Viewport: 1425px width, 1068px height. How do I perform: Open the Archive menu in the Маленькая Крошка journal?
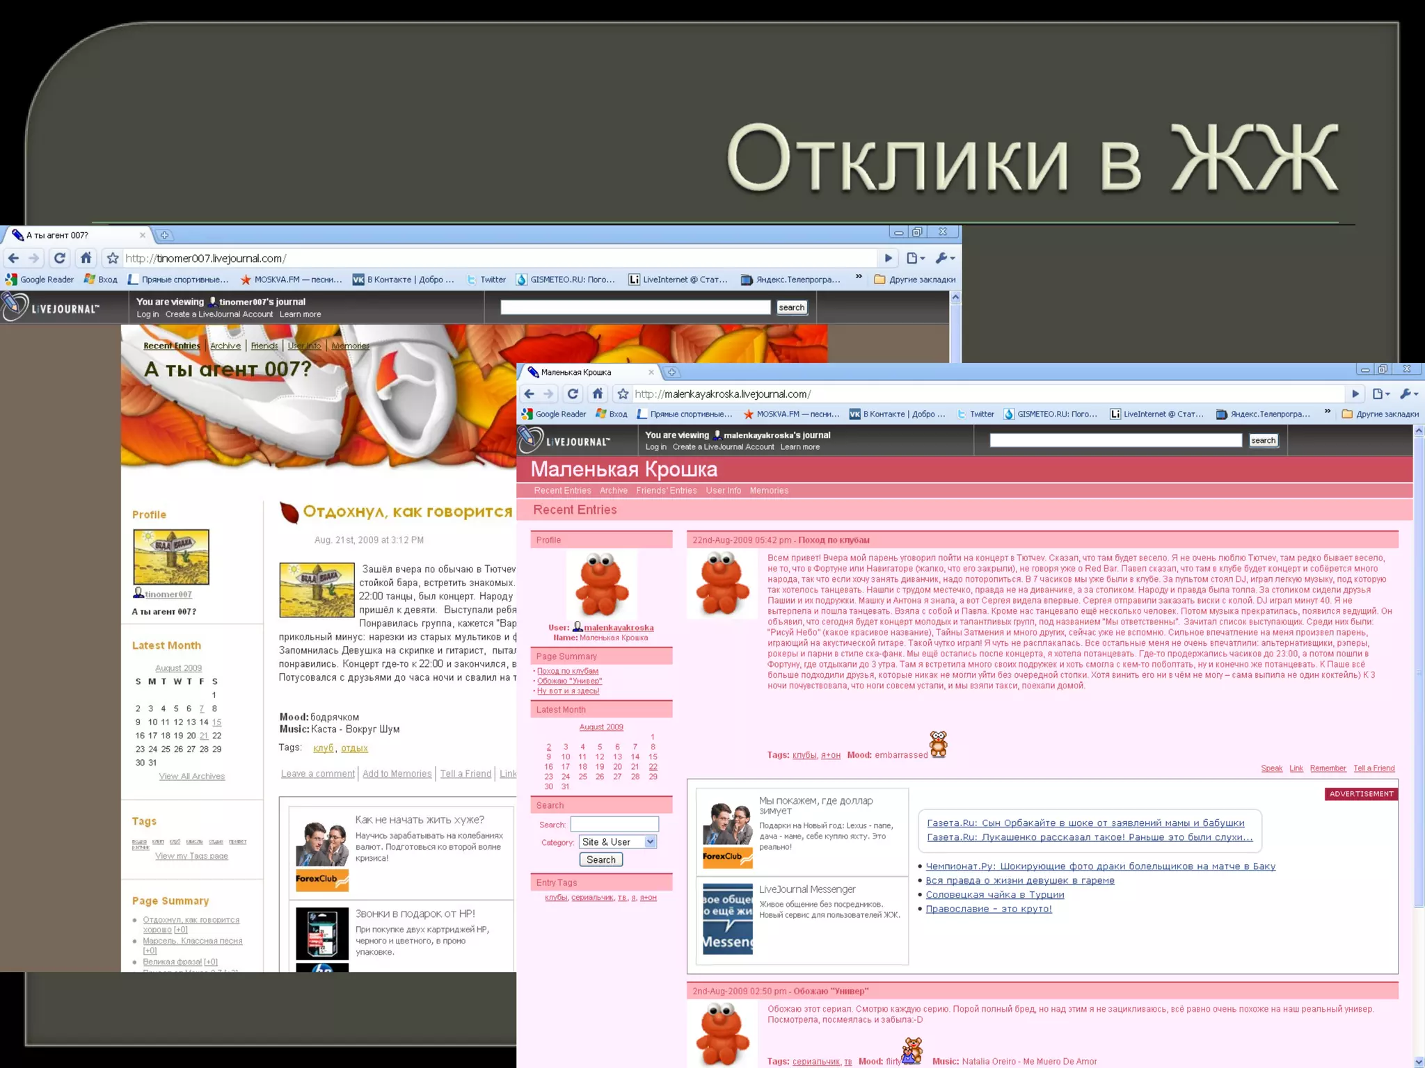coord(613,490)
